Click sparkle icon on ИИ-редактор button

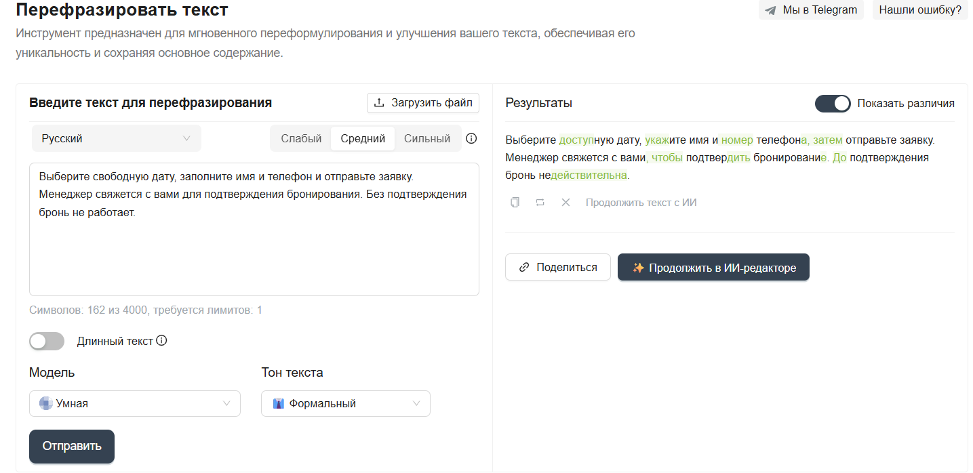(x=638, y=268)
